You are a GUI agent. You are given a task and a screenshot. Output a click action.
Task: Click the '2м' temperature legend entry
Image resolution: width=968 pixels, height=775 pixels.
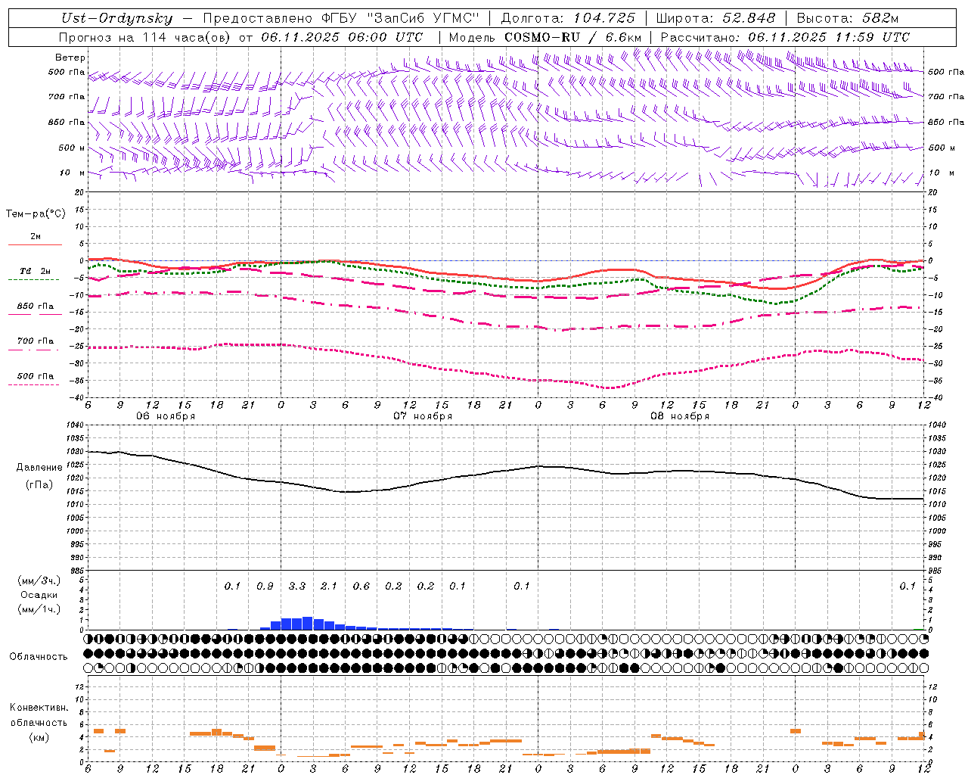(x=36, y=237)
